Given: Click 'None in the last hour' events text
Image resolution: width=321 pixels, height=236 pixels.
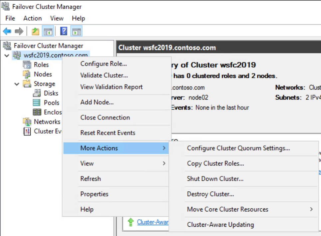Looking at the screenshot, I should pos(222,108).
